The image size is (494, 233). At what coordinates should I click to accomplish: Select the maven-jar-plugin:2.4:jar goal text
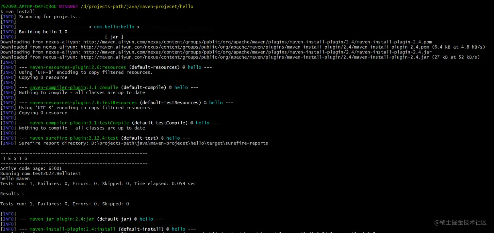pyautogui.click(x=62, y=219)
